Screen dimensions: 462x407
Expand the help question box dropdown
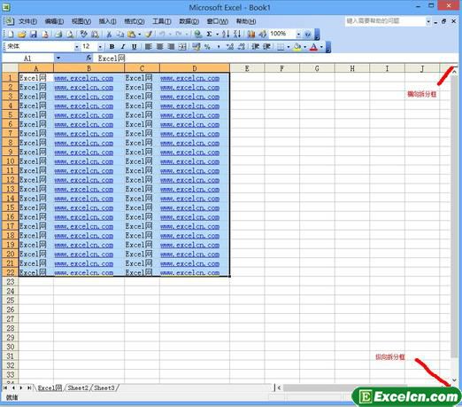pyautogui.click(x=428, y=21)
